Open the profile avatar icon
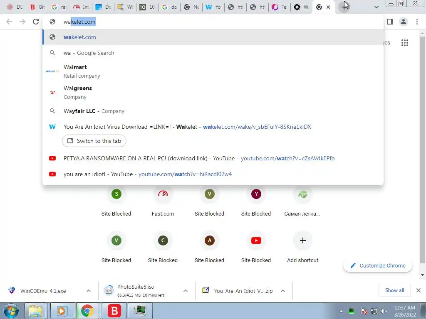This screenshot has height=319, width=426. coord(404,22)
